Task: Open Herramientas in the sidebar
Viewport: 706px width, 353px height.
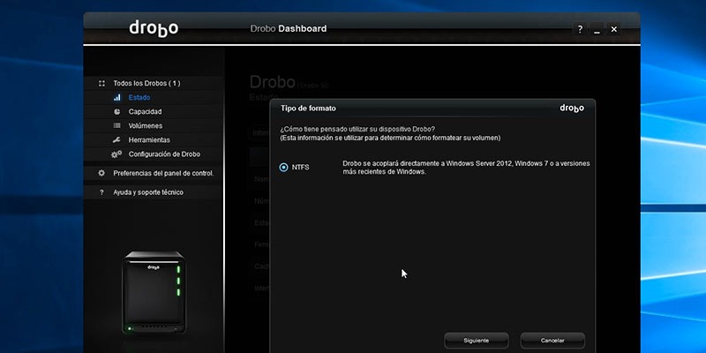Action: (149, 140)
